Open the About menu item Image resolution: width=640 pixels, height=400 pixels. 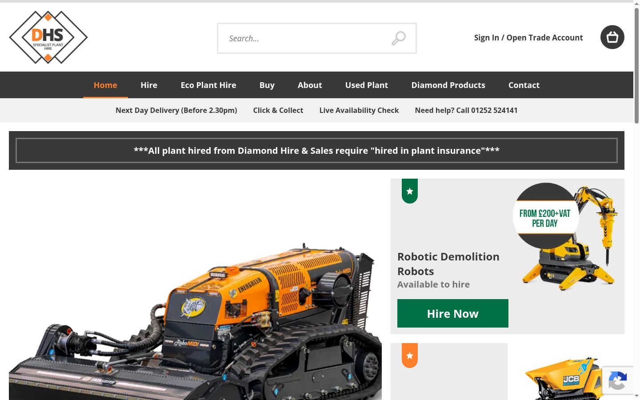point(310,85)
